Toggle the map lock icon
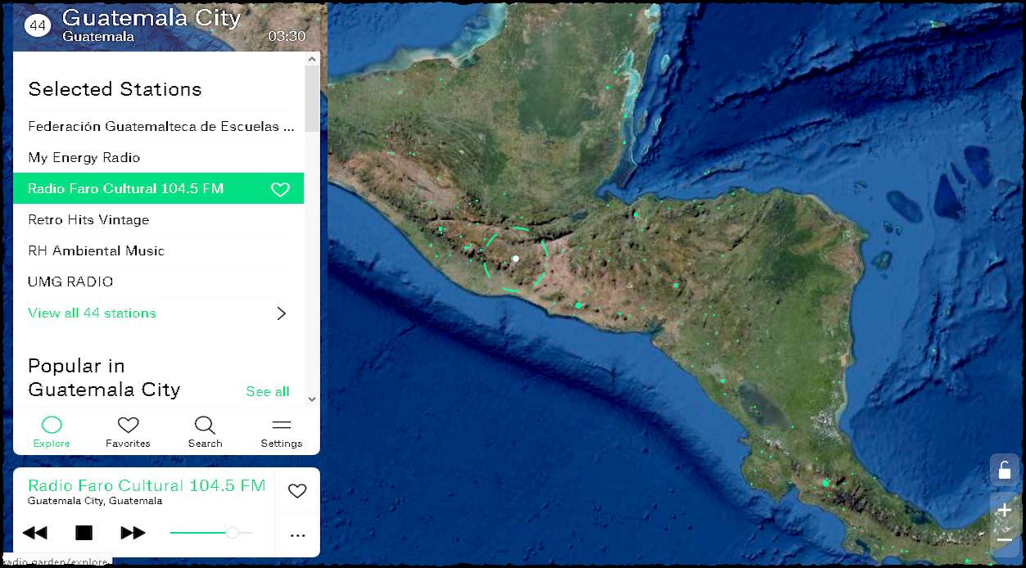Viewport: 1026px width, 568px height. point(1004,470)
